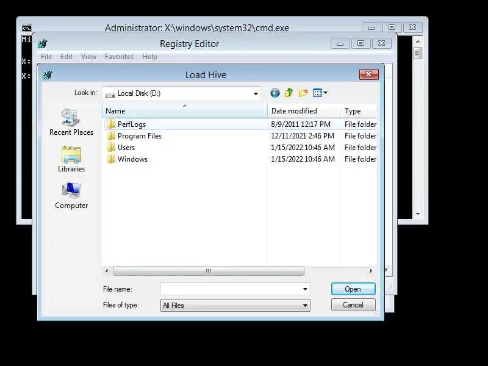Minimize the Registry Editor window
Image resolution: width=488 pixels, height=366 pixels.
(x=340, y=43)
